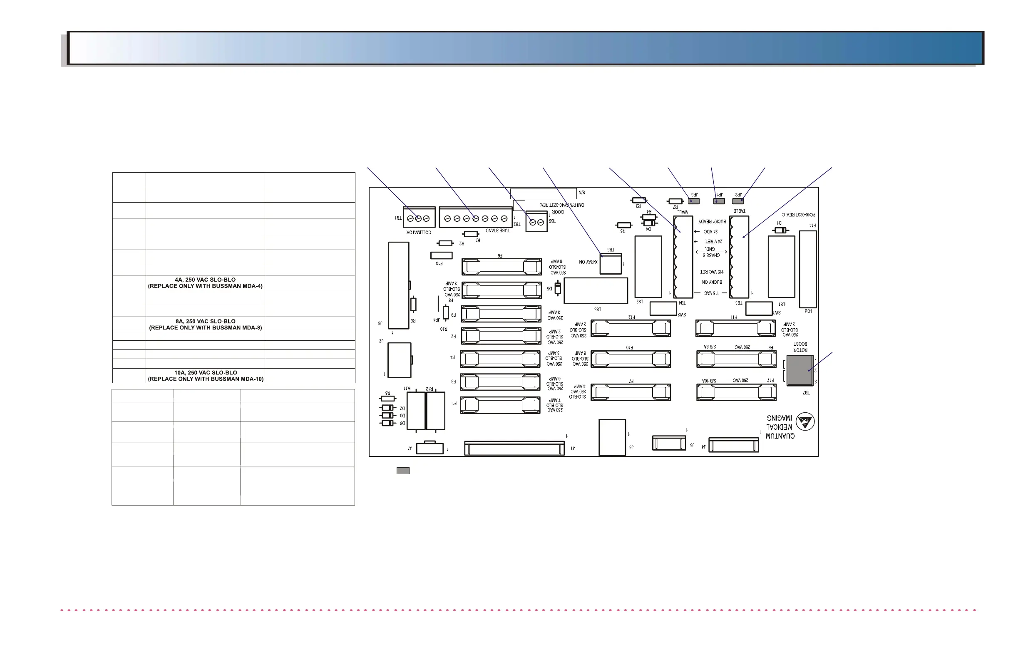Click the TB1 collimator terminal block
The height and width of the screenshot is (659, 1018).
pos(419,218)
